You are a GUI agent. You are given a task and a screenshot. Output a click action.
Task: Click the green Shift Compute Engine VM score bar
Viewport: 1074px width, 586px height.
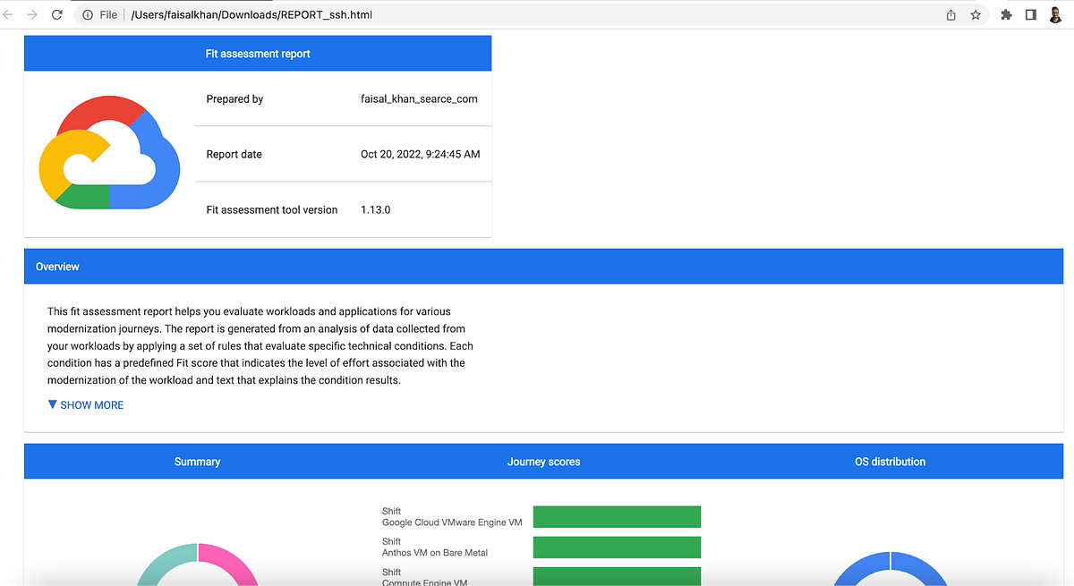coord(617,575)
